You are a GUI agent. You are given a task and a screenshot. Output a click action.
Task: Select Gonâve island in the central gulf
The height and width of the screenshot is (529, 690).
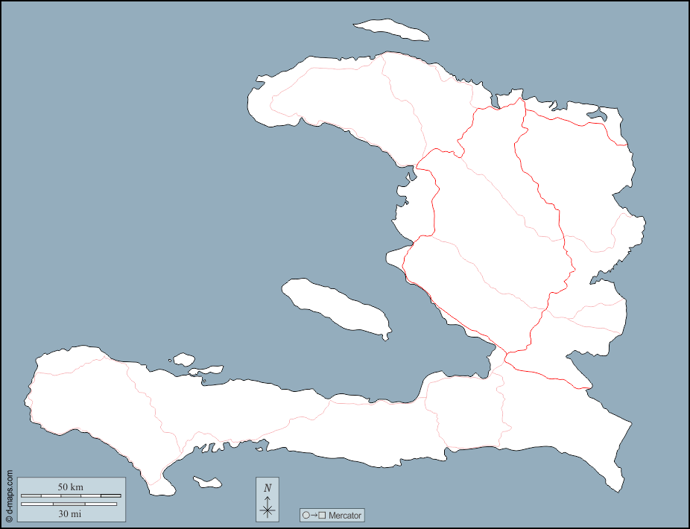(335, 305)
